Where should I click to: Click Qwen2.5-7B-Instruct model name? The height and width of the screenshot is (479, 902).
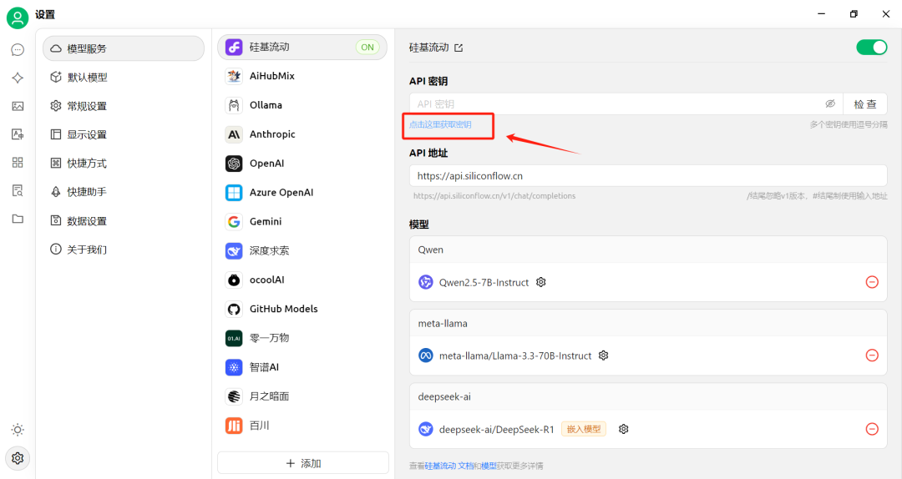tap(484, 282)
